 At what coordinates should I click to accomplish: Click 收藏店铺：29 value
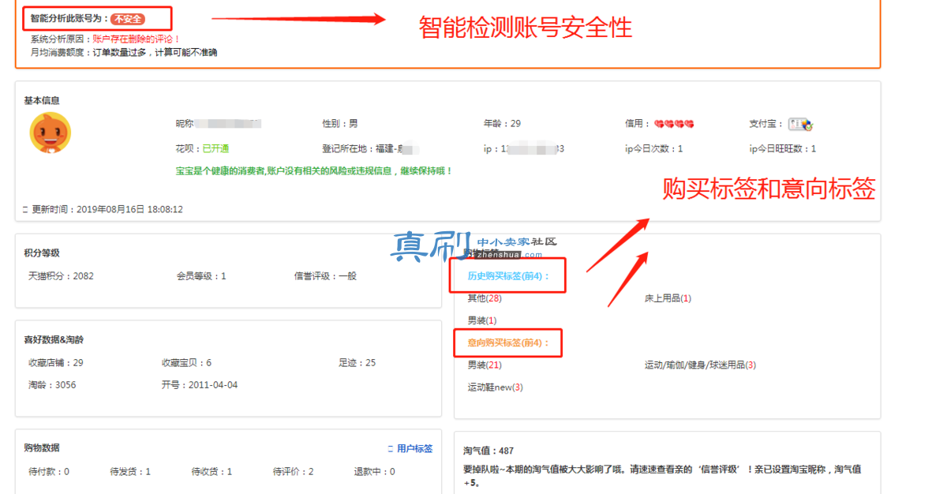coord(56,363)
